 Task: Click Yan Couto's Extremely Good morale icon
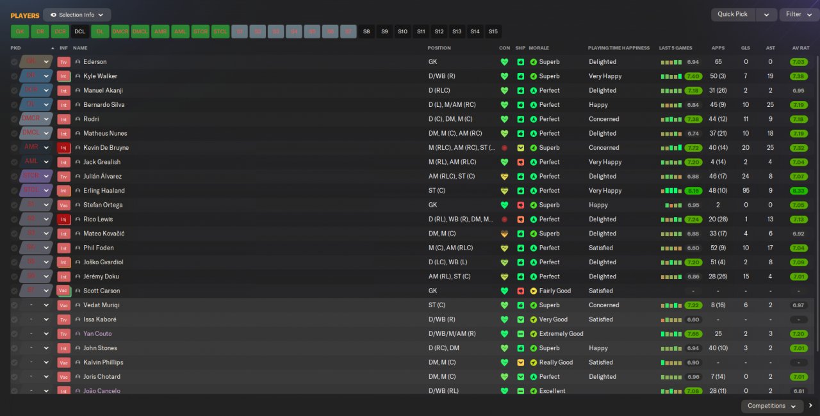click(534, 334)
